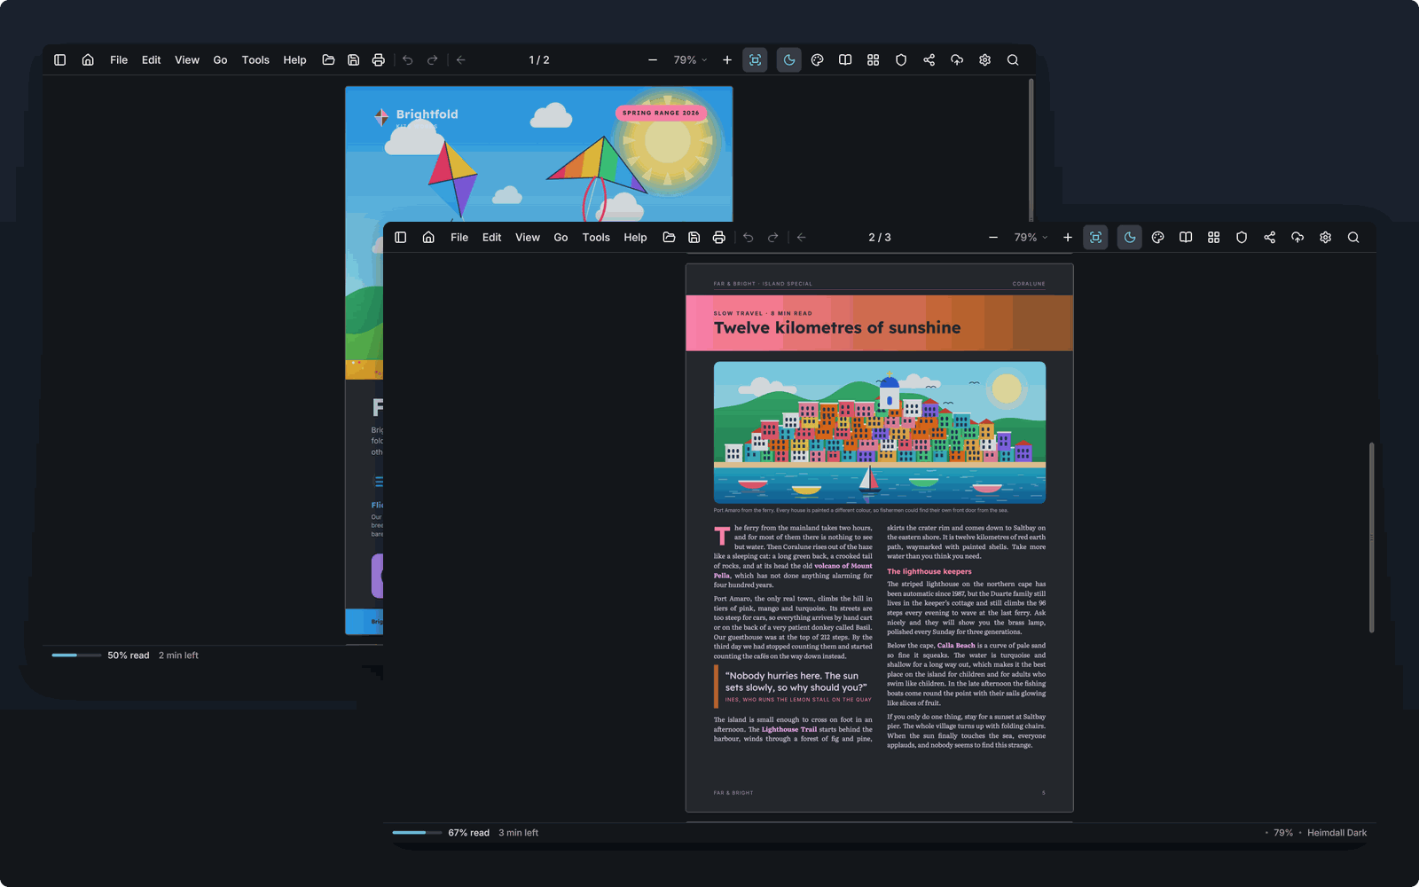The image size is (1419, 887).
Task: Toggle dark mode moon in the back window
Action: [x=789, y=60]
